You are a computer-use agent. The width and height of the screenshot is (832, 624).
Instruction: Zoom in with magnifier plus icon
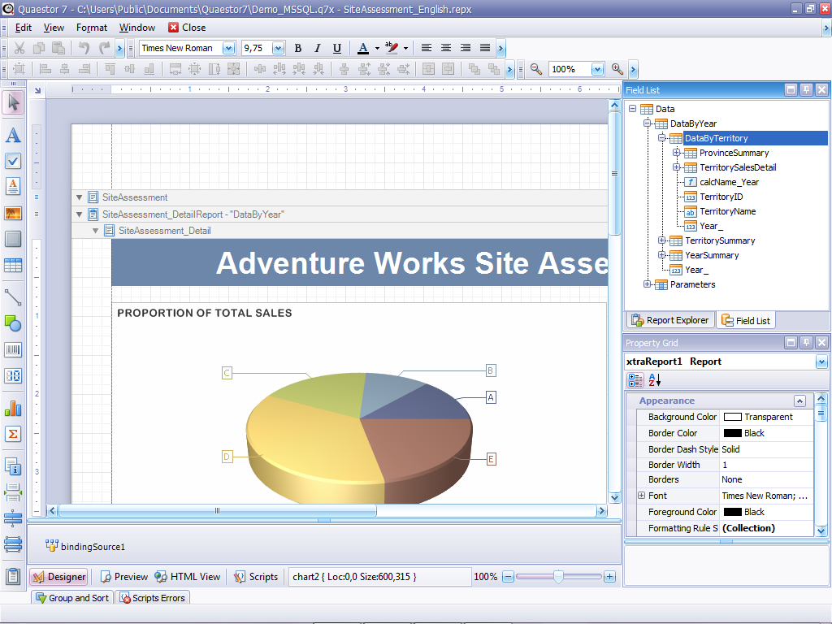[617, 69]
